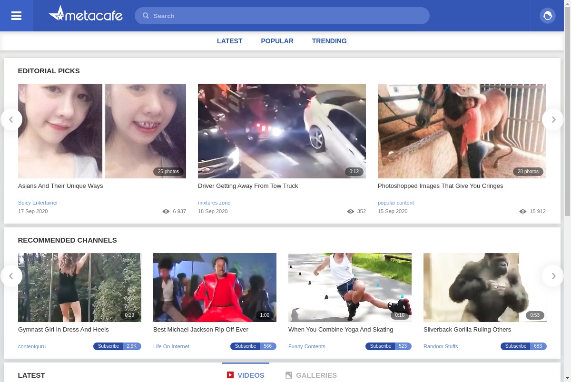The width and height of the screenshot is (571, 382).
Task: Open the Michael Jackson Rip Off thumbnail
Action: point(215,287)
